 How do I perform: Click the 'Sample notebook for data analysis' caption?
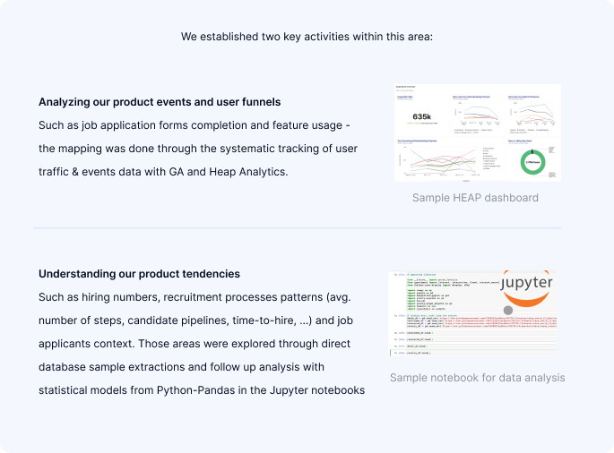478,378
